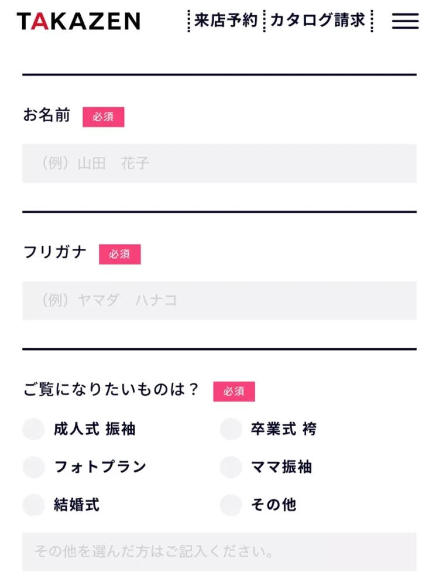Select the 成人式 振袖 radio button
Viewport: 439px width, 583px height.
pyautogui.click(x=33, y=429)
